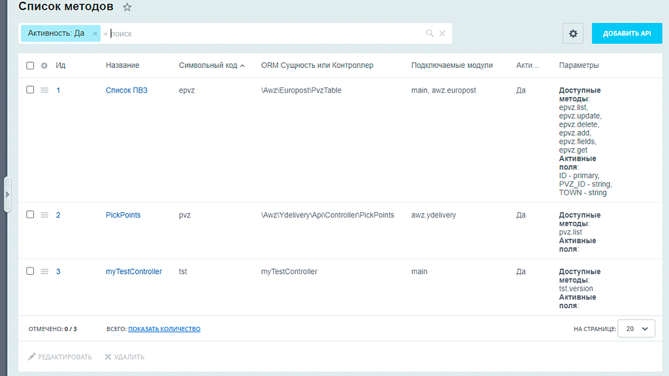Open column settings gear in table header

tap(44, 65)
